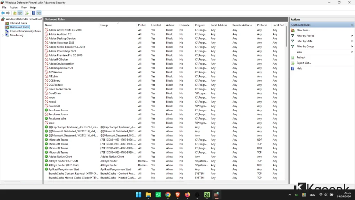This screenshot has width=355, height=200.
Task: Select the BranchCache Content Retrieval (HTTP-O... rule
Action: [73, 174]
